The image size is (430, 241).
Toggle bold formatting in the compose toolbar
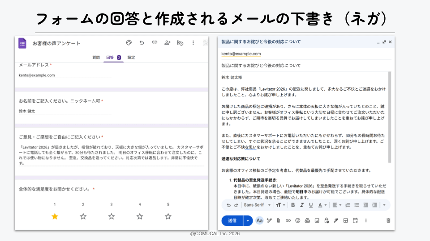[x=293, y=205]
